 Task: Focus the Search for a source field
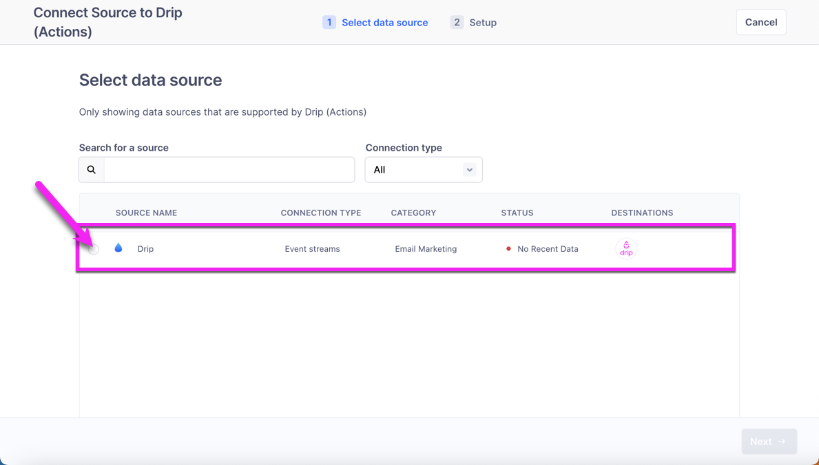tap(229, 170)
